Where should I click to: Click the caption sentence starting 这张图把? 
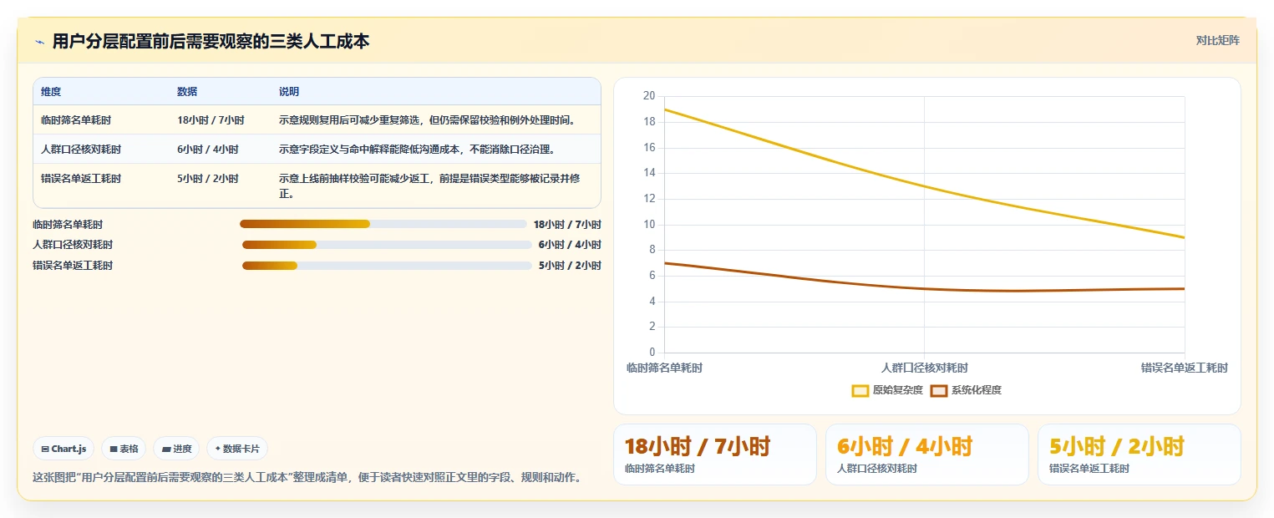click(307, 478)
